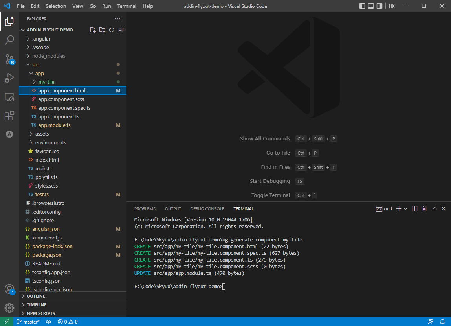Switch to the PROBLEMS tab
The height and width of the screenshot is (326, 451).
tap(145, 209)
